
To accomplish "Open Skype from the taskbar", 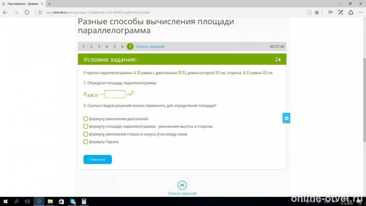I will click(x=73, y=201).
